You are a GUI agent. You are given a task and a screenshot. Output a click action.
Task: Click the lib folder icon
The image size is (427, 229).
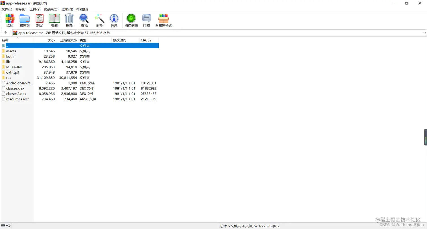[3, 62]
